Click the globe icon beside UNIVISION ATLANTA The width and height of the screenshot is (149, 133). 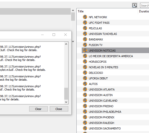tap(85, 89)
